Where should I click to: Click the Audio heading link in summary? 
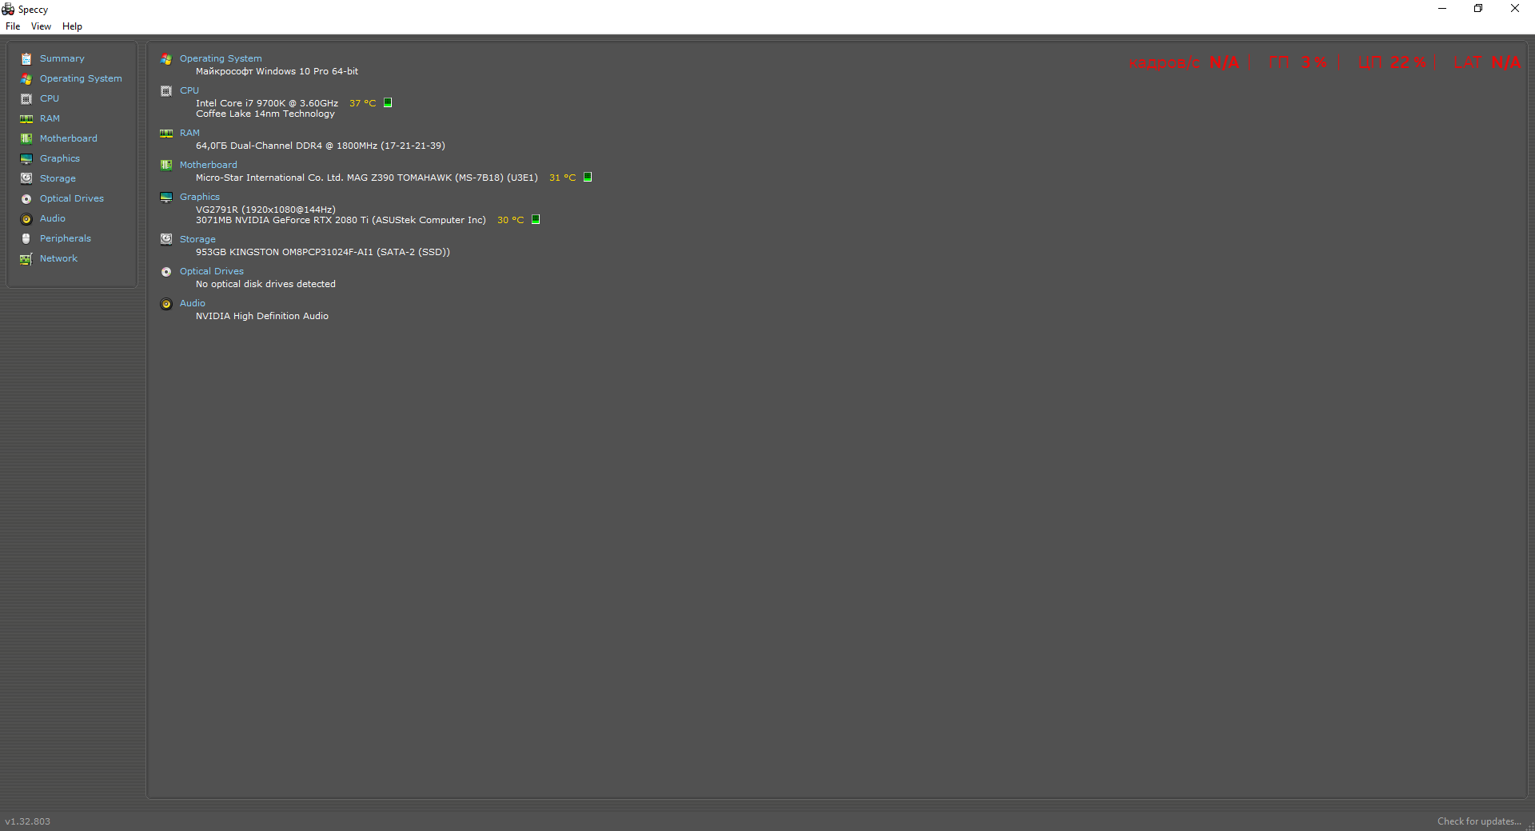(193, 303)
